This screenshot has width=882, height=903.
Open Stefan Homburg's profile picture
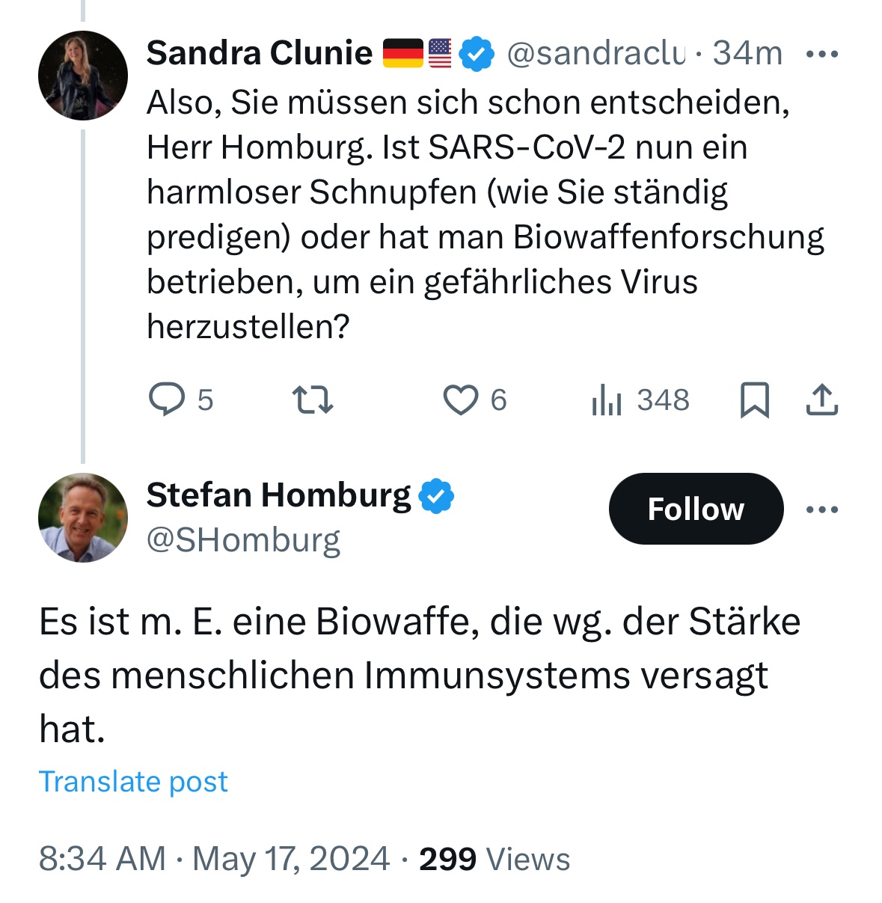tap(83, 518)
